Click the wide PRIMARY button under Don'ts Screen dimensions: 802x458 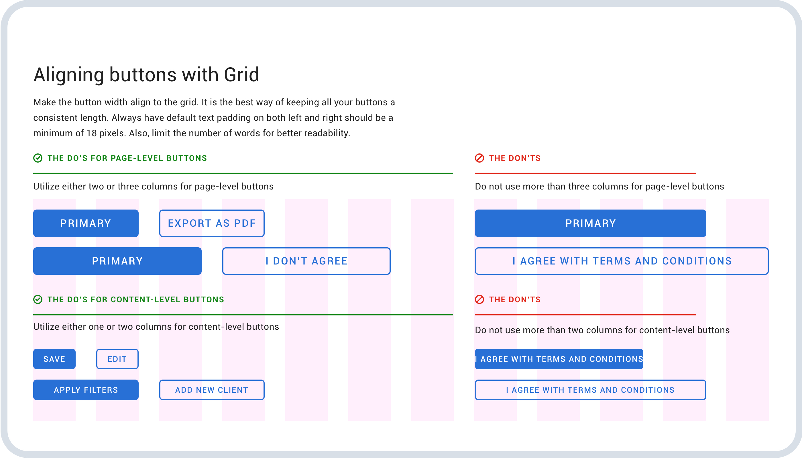(591, 223)
